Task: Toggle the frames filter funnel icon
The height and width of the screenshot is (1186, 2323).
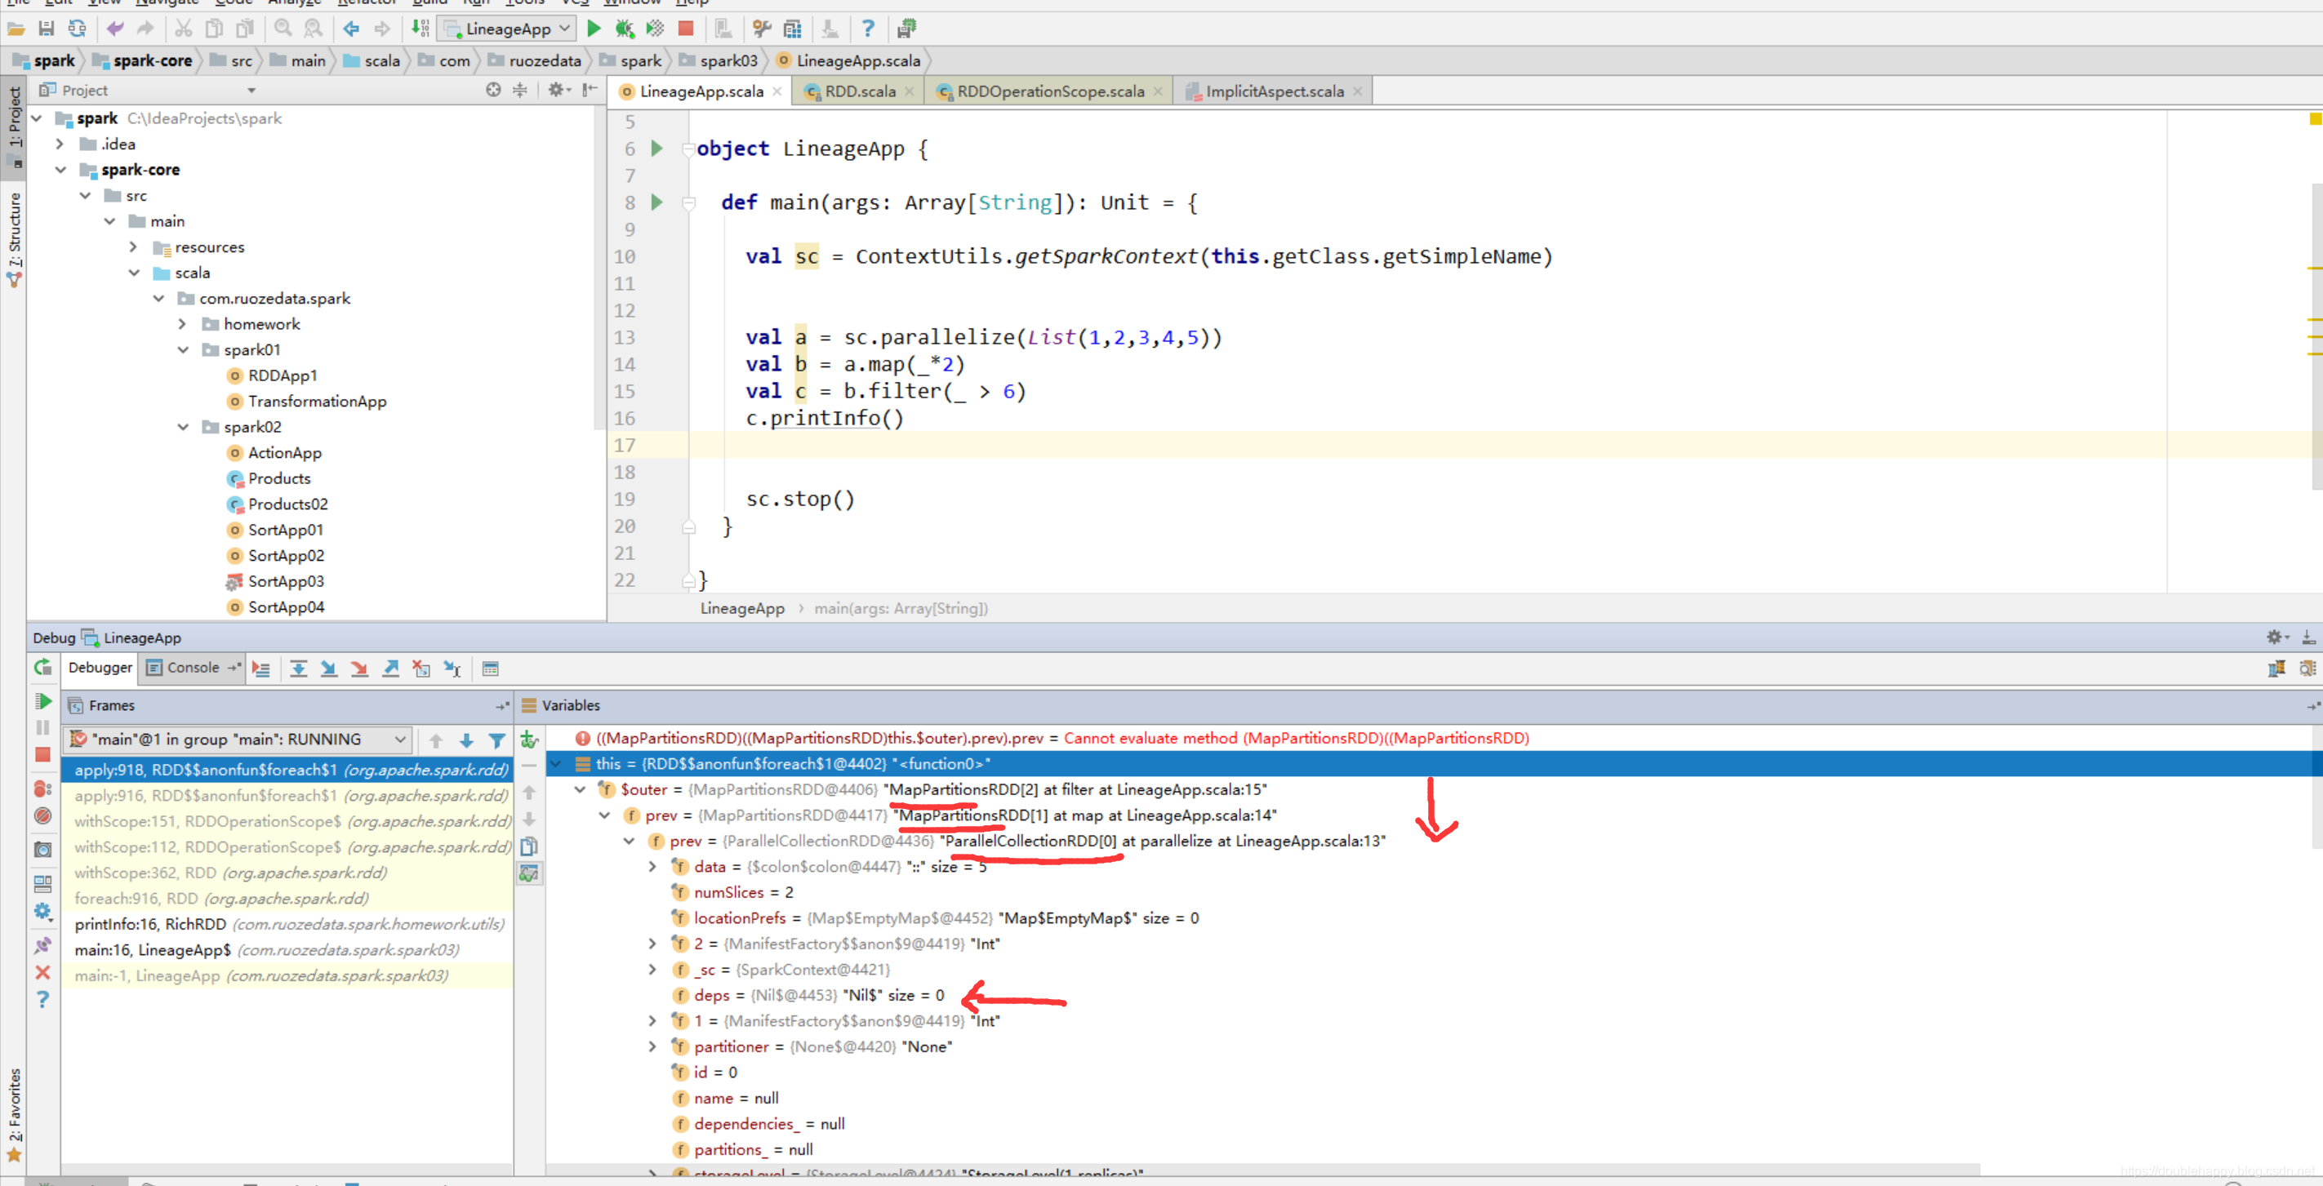Action: tap(497, 740)
